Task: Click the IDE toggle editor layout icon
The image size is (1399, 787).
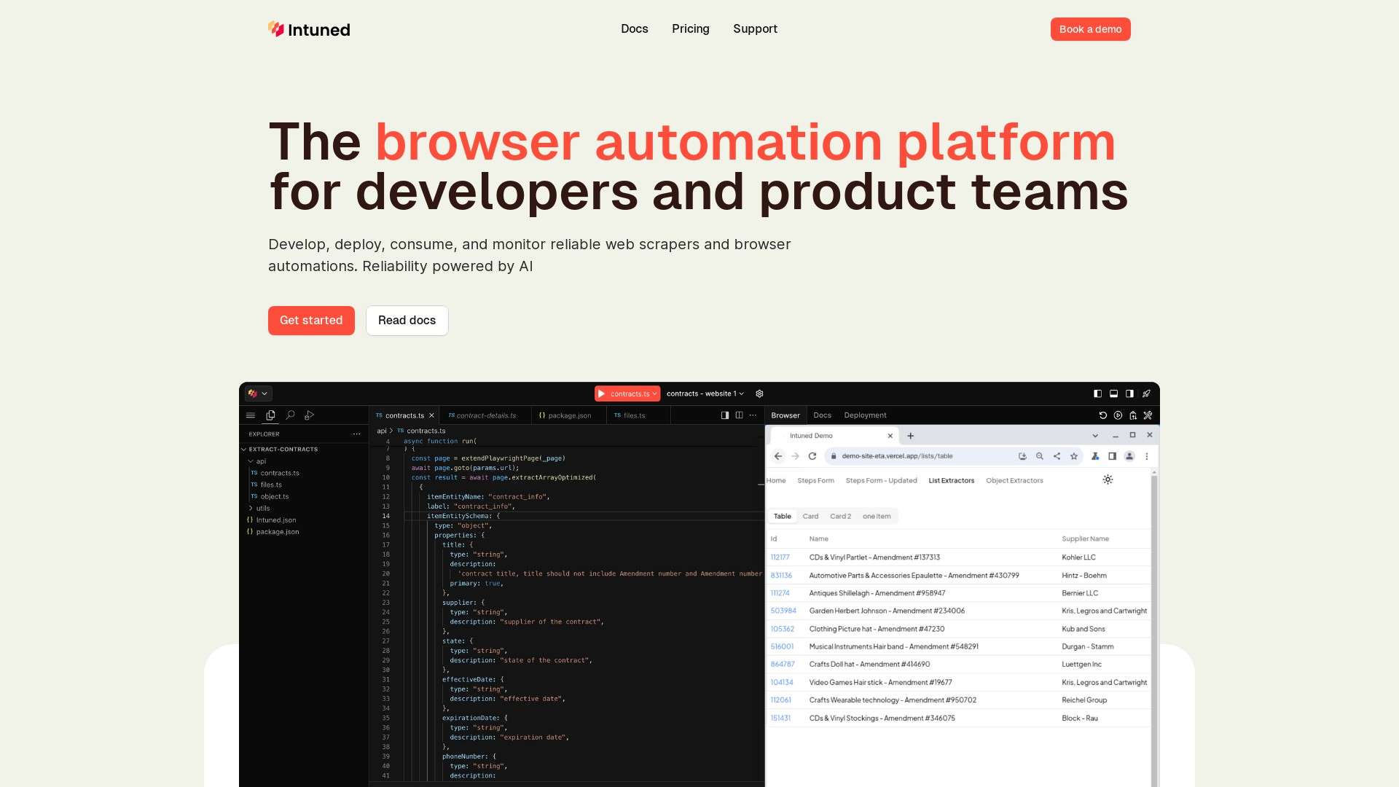Action: [x=725, y=415]
